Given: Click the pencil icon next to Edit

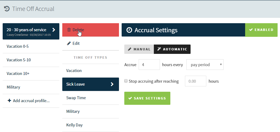Looking at the screenshot, I should point(69,43).
